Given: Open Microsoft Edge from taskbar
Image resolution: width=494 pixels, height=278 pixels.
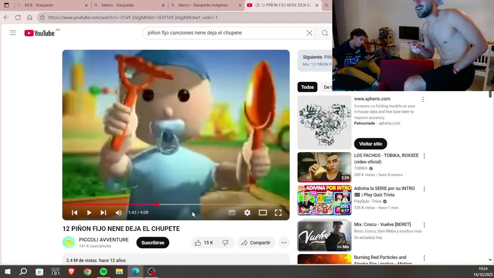Looking at the screenshot, I should [135, 272].
